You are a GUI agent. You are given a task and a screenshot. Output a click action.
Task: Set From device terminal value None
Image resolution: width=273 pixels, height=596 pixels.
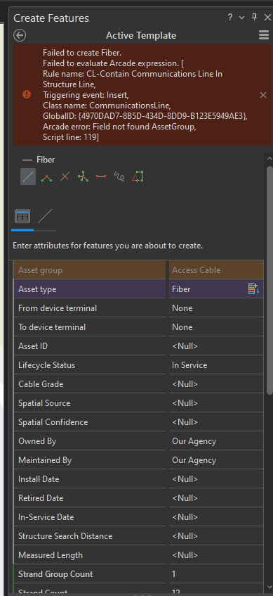[216, 308]
